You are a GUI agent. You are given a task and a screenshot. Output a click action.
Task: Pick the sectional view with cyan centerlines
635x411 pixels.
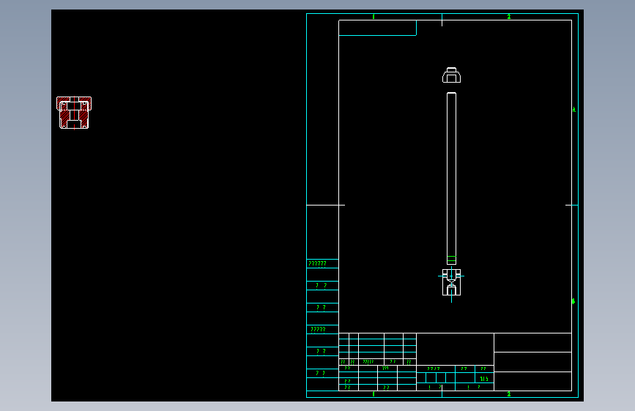point(451,283)
